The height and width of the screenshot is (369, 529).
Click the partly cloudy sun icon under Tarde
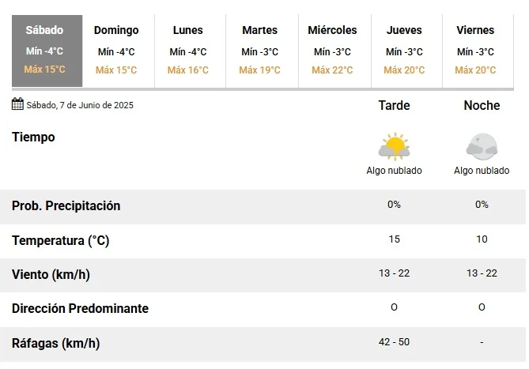[394, 147]
